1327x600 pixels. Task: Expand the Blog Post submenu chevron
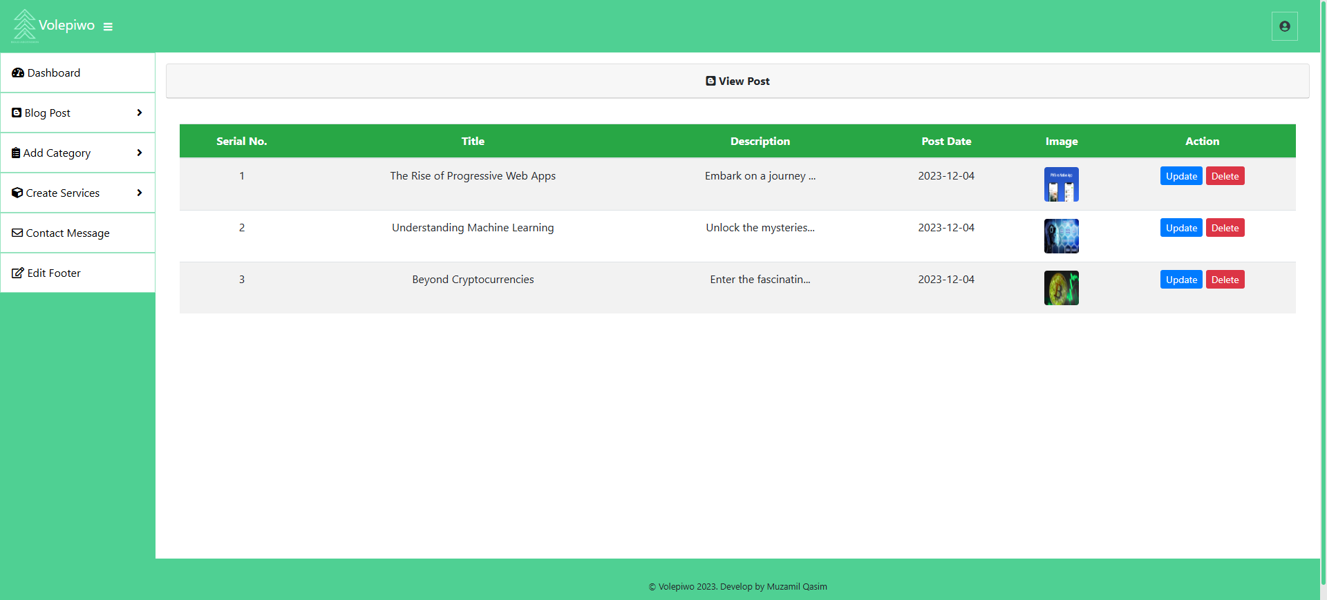pyautogui.click(x=140, y=113)
